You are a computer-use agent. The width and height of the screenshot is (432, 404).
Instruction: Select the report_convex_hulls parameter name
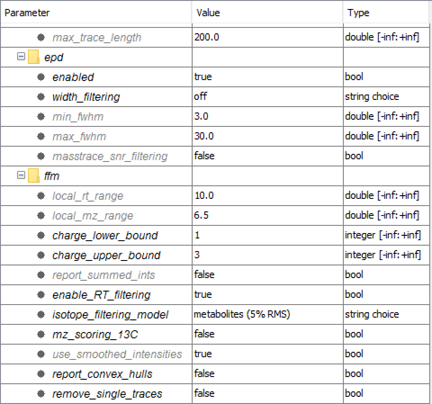point(103,373)
